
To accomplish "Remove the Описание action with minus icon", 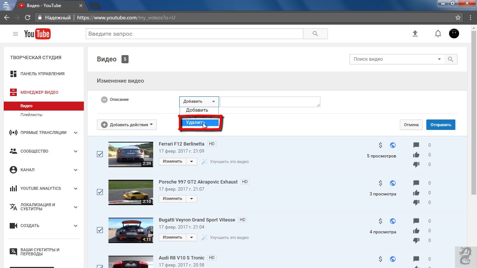I will click(x=104, y=100).
